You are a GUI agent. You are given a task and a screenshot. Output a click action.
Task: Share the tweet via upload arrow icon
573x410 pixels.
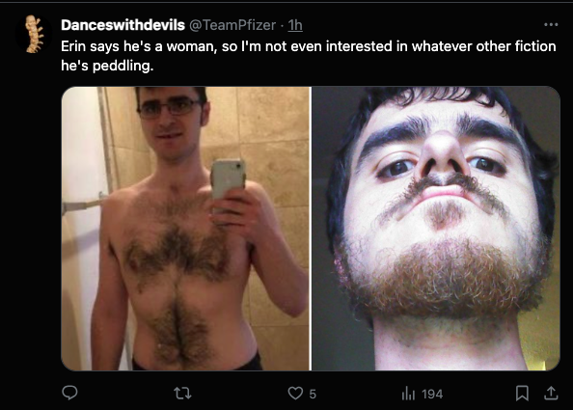551,393
